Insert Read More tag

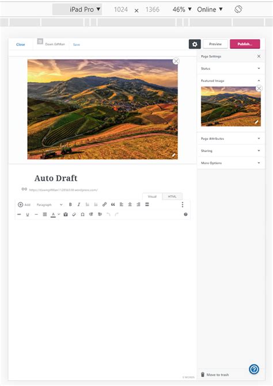tap(147, 205)
